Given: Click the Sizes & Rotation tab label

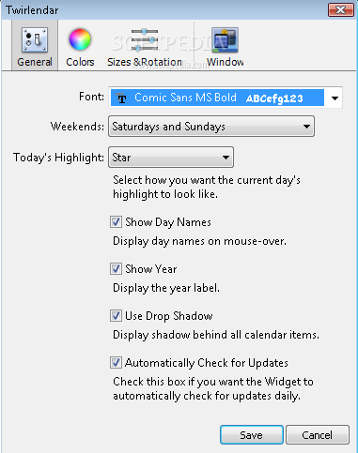Looking at the screenshot, I should [145, 62].
